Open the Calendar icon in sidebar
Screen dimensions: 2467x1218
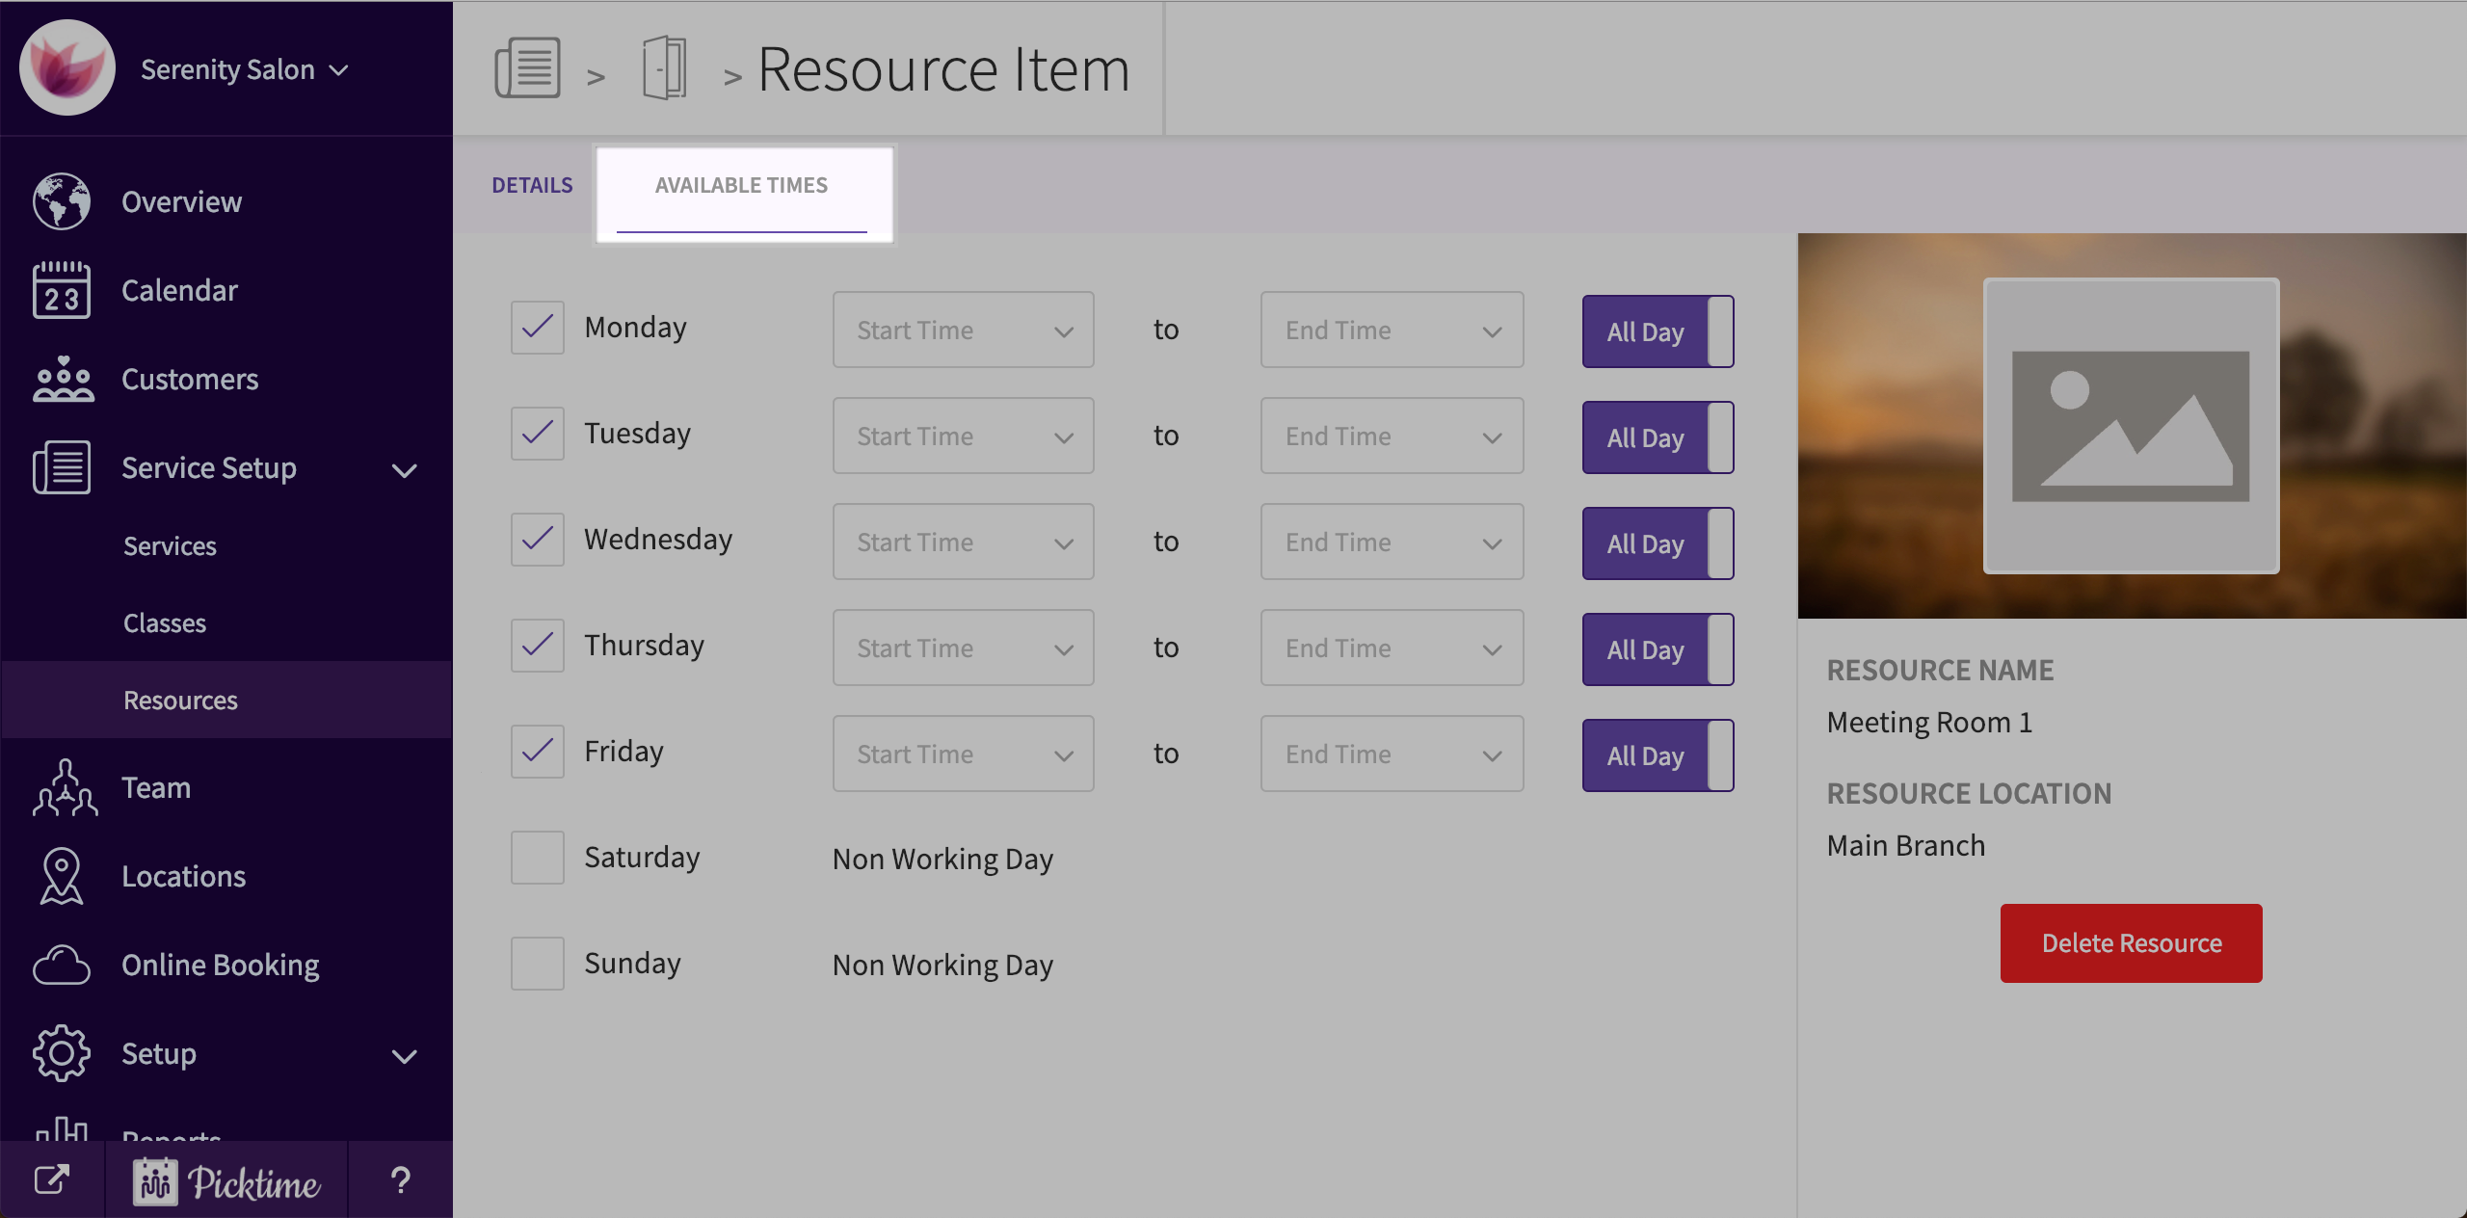62,290
